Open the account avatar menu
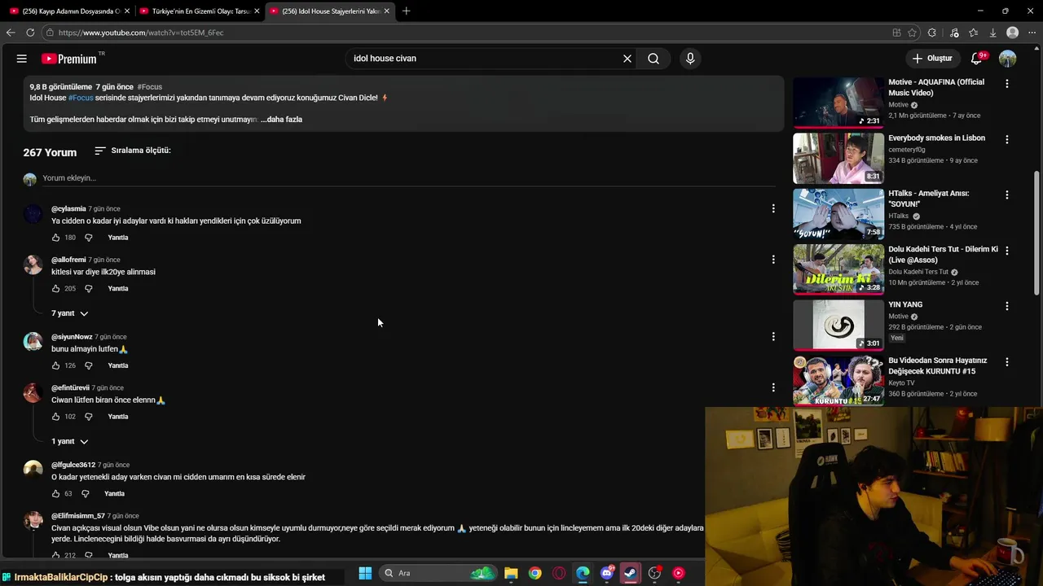This screenshot has width=1043, height=586. [1008, 59]
